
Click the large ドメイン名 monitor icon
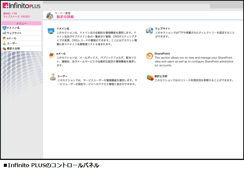(x=51, y=31)
